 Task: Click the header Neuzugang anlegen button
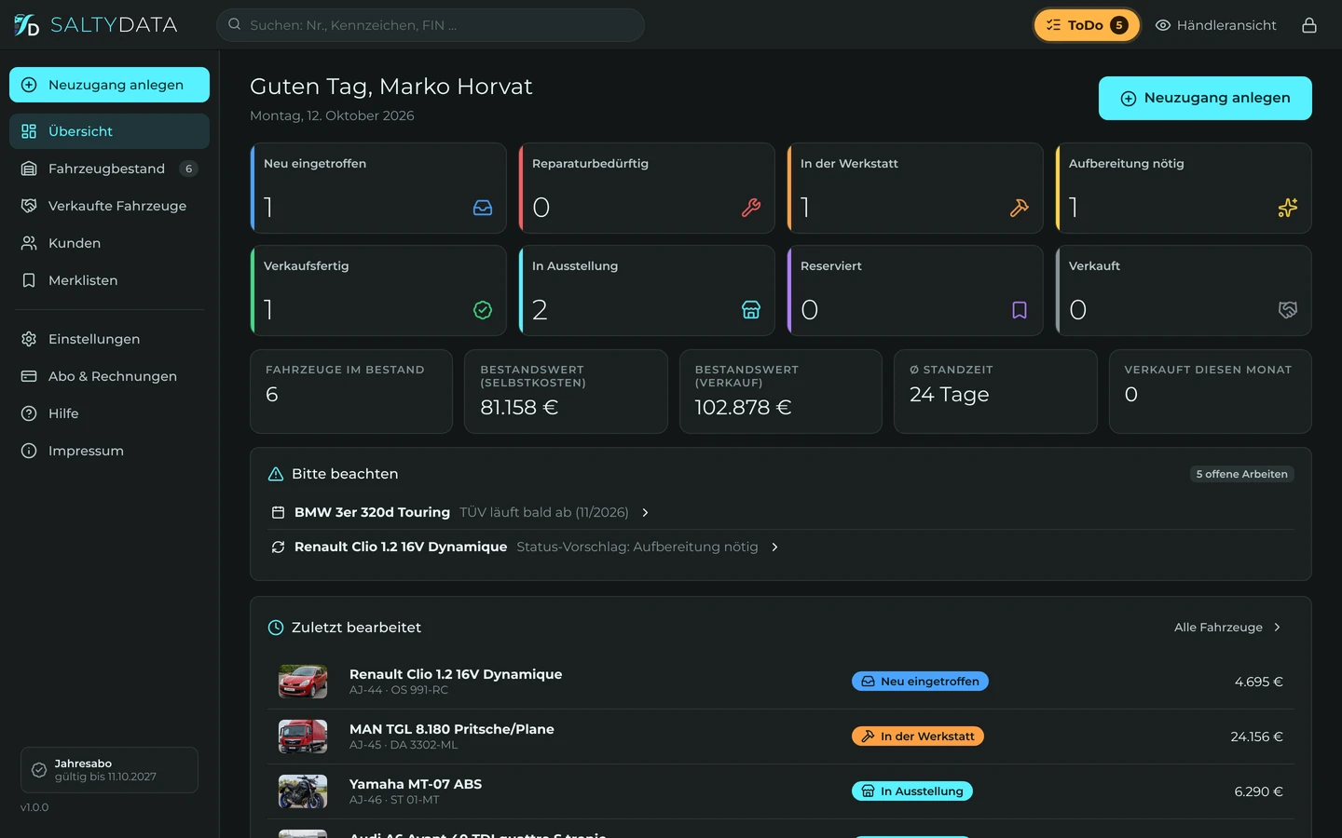[1205, 98]
